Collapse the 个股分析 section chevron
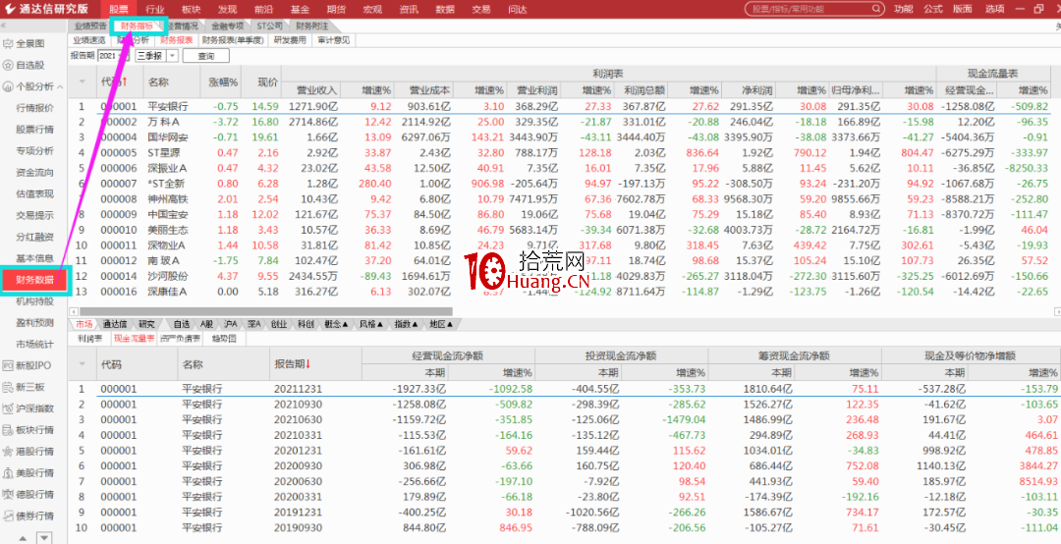Screen dimensions: 1061x544 click(x=60, y=87)
